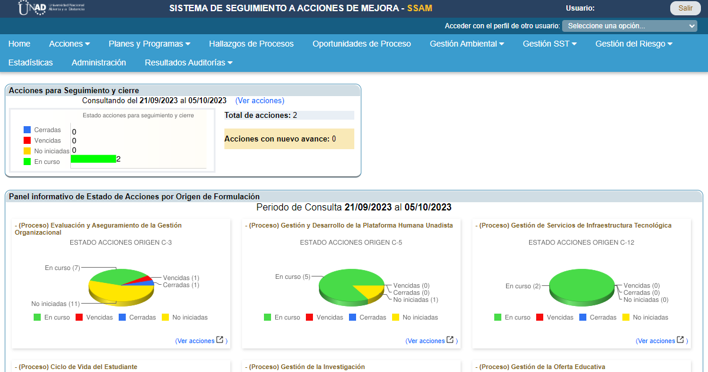
Task: Go to the Home menu item
Action: pos(19,44)
